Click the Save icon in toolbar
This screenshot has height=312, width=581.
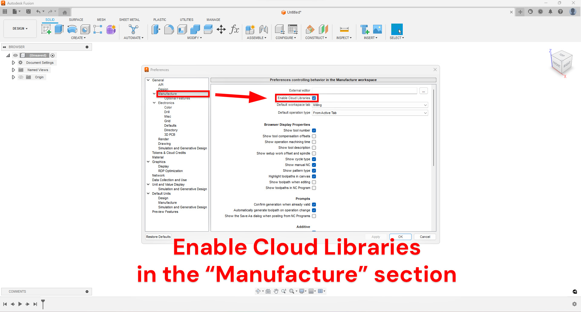(28, 11)
